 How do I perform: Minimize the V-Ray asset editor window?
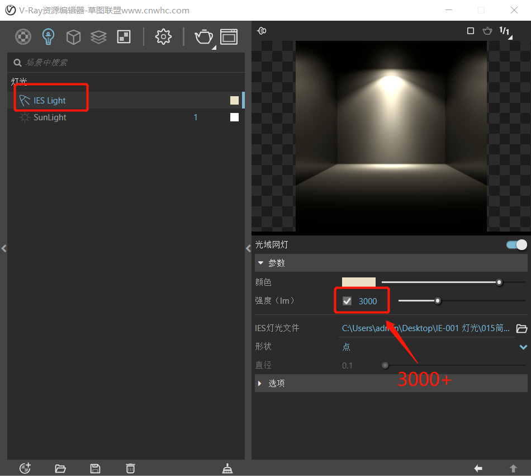pyautogui.click(x=449, y=10)
